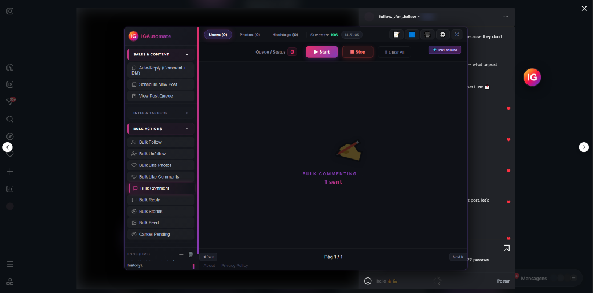Viewport: 593px width, 293px height.
Task: Click Postar to submit comment
Action: [x=503, y=281]
